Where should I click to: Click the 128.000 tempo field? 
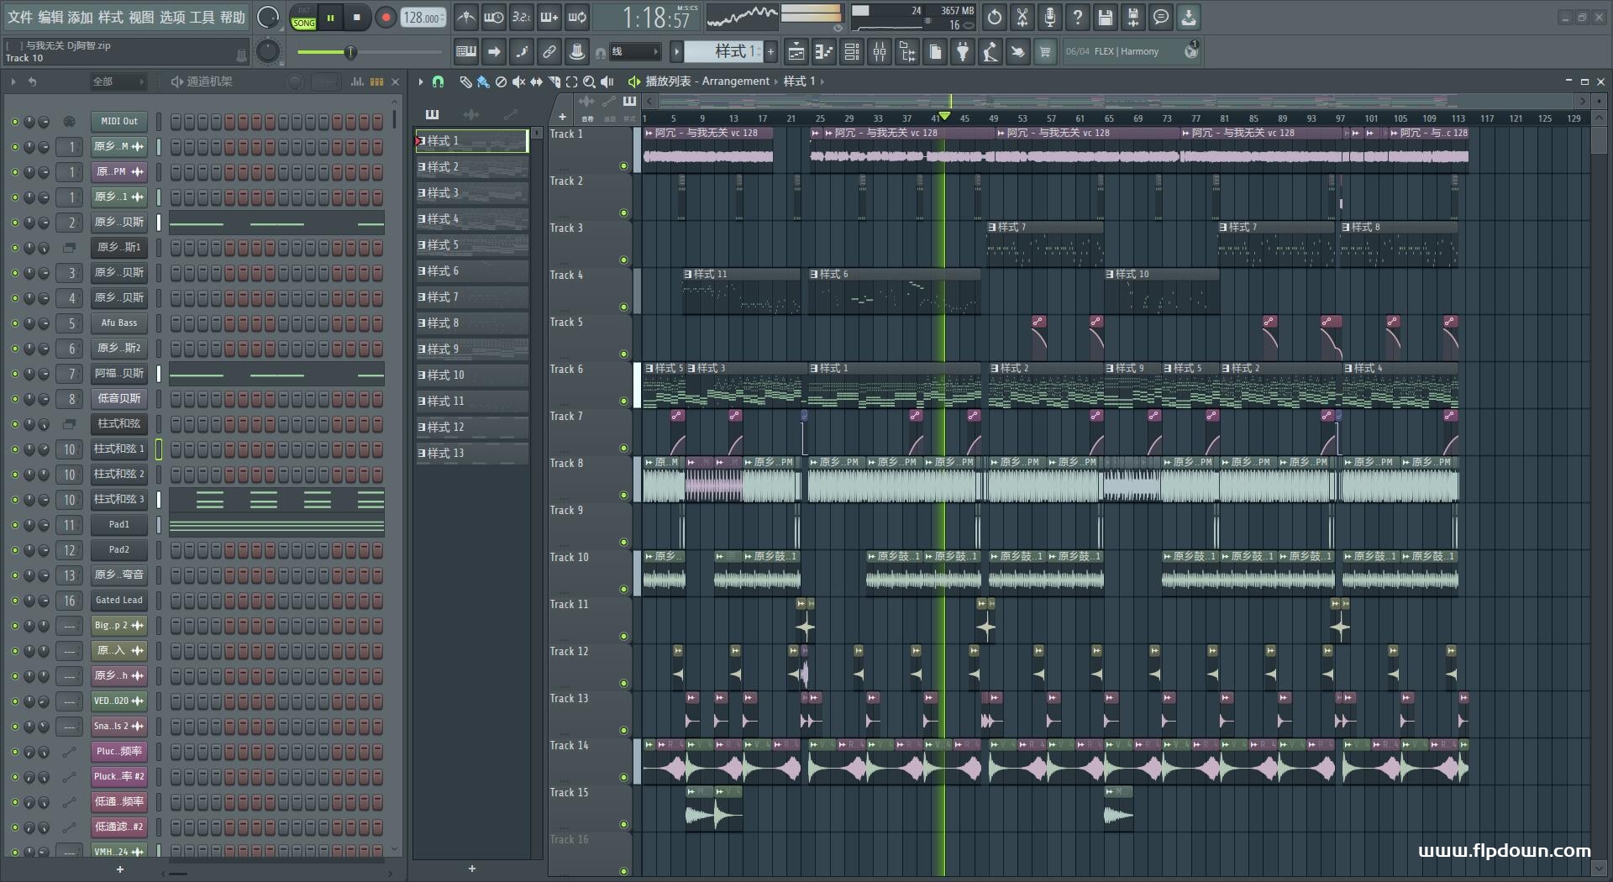tap(423, 18)
